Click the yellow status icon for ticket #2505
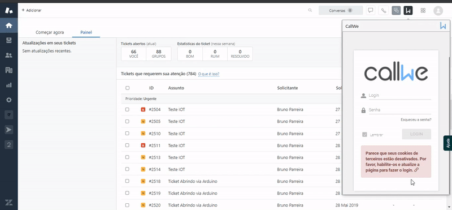Screen dimensions: 452x210 (143, 122)
